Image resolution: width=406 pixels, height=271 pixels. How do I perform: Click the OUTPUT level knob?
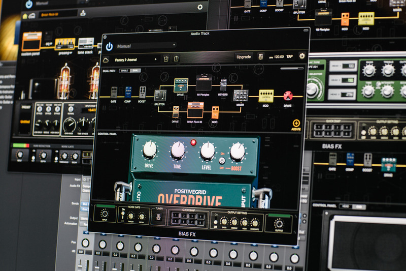(x=279, y=223)
